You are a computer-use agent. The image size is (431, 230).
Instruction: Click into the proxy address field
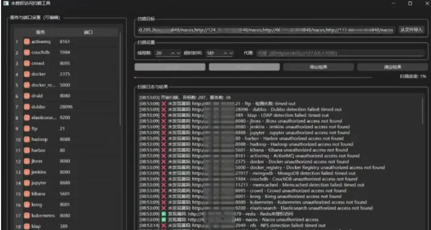[x=341, y=53]
